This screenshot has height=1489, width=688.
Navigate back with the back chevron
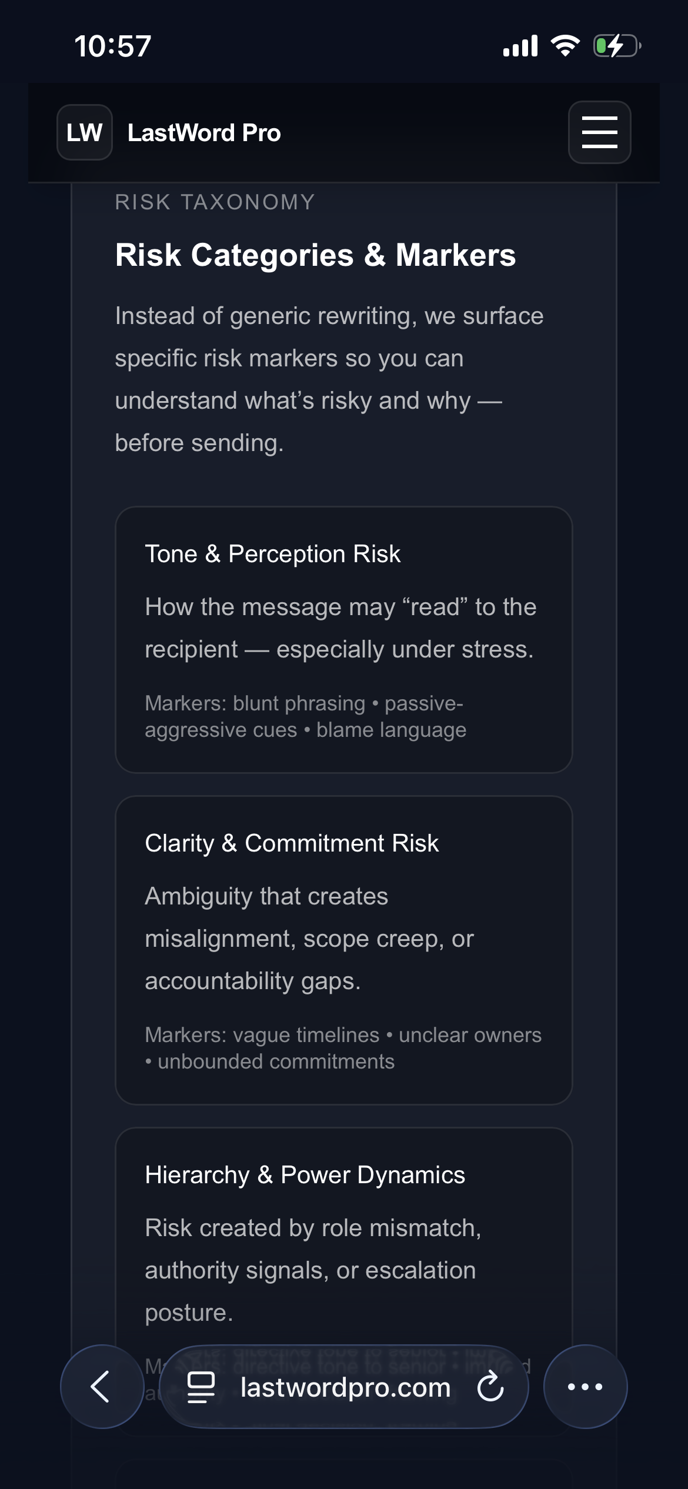coord(102,1388)
